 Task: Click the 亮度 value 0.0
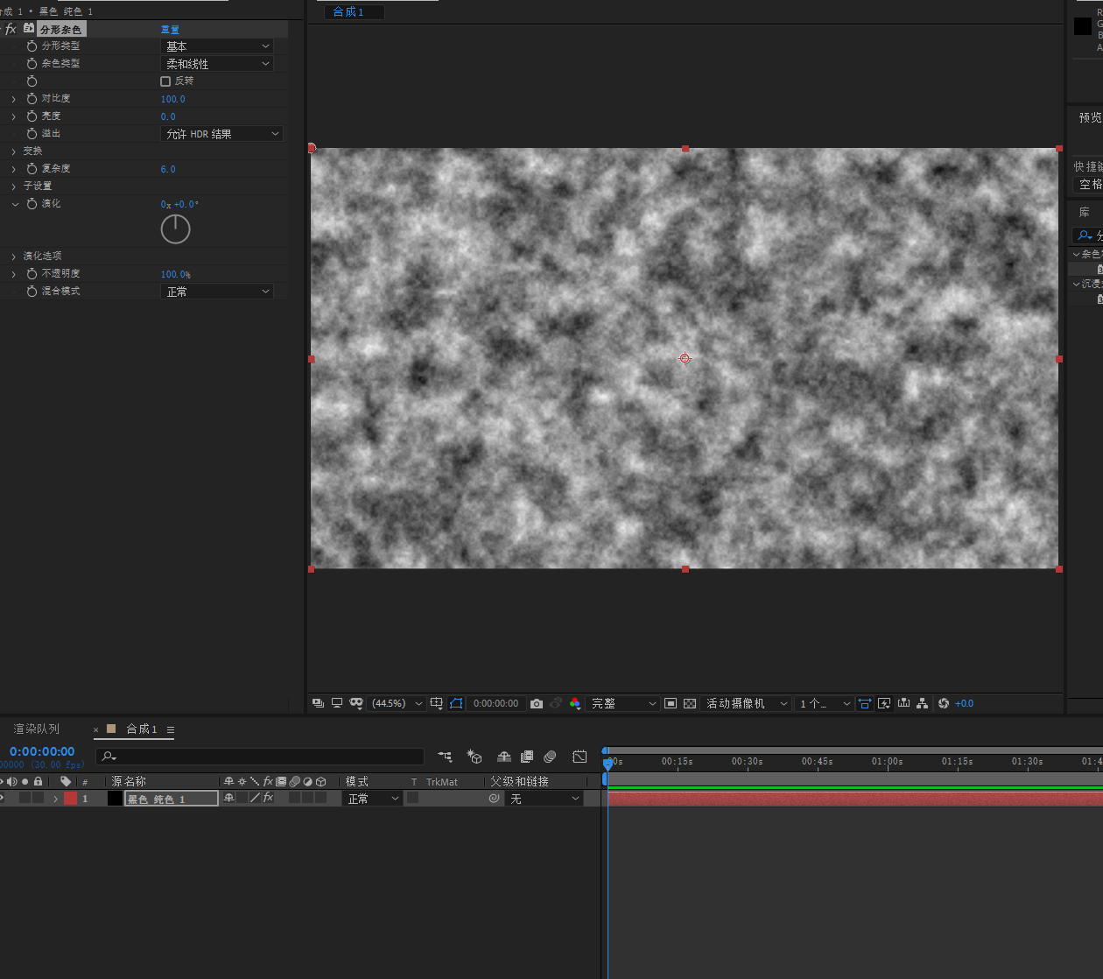[x=168, y=116]
